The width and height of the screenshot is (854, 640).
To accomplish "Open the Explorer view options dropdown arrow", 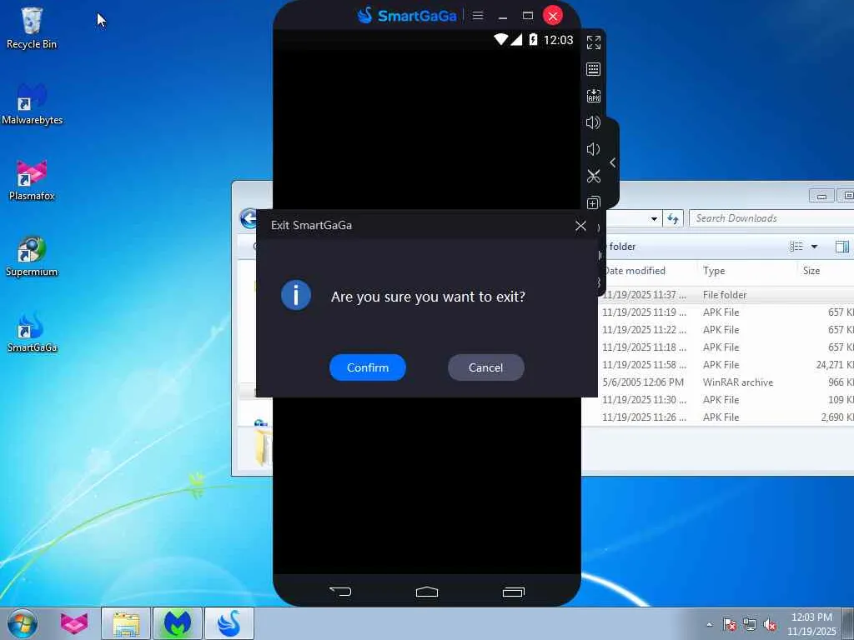I will [814, 247].
